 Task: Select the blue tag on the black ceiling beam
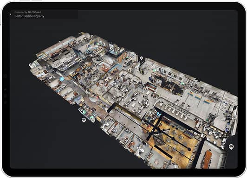[159, 114]
